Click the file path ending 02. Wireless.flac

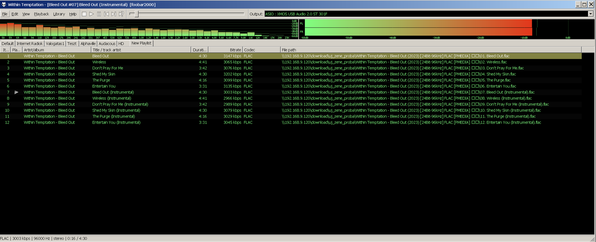(394, 62)
